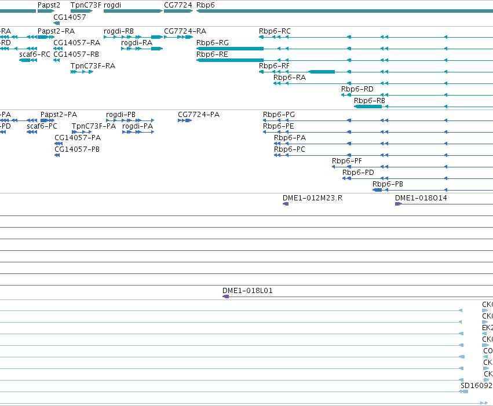Select transcript TpnC73F-RA

pyautogui.click(x=93, y=65)
